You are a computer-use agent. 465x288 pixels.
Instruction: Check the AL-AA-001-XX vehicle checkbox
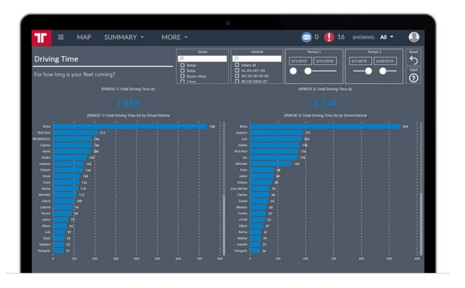click(x=237, y=70)
